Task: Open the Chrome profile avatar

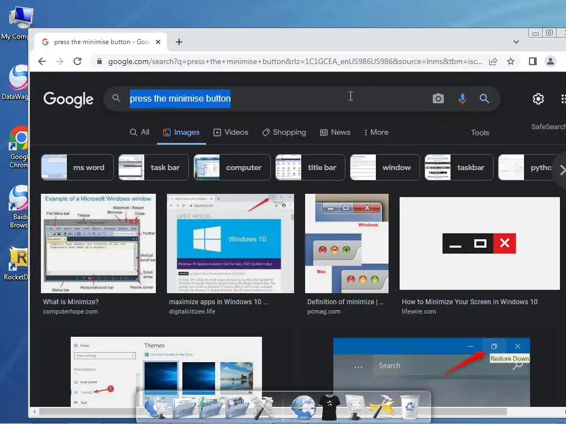Action: (x=550, y=61)
